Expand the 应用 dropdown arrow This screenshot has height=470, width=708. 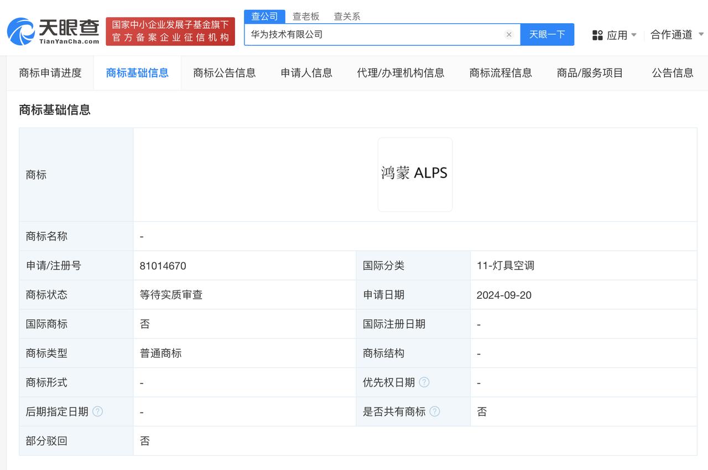[634, 35]
